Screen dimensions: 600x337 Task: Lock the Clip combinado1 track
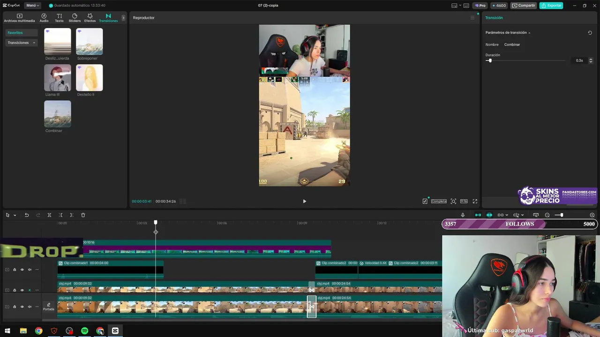[15, 270]
